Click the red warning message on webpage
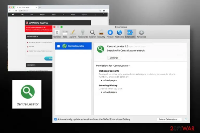 pyautogui.click(x=39, y=29)
